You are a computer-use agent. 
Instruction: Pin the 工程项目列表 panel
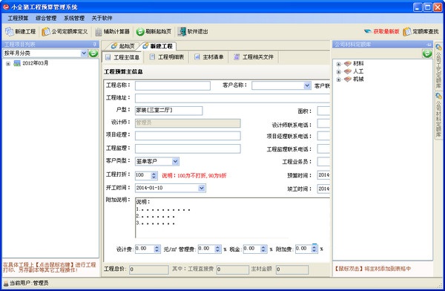pyautogui.click(x=95, y=45)
